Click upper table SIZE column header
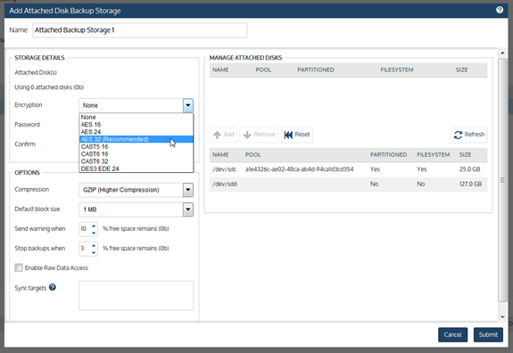 coord(461,70)
